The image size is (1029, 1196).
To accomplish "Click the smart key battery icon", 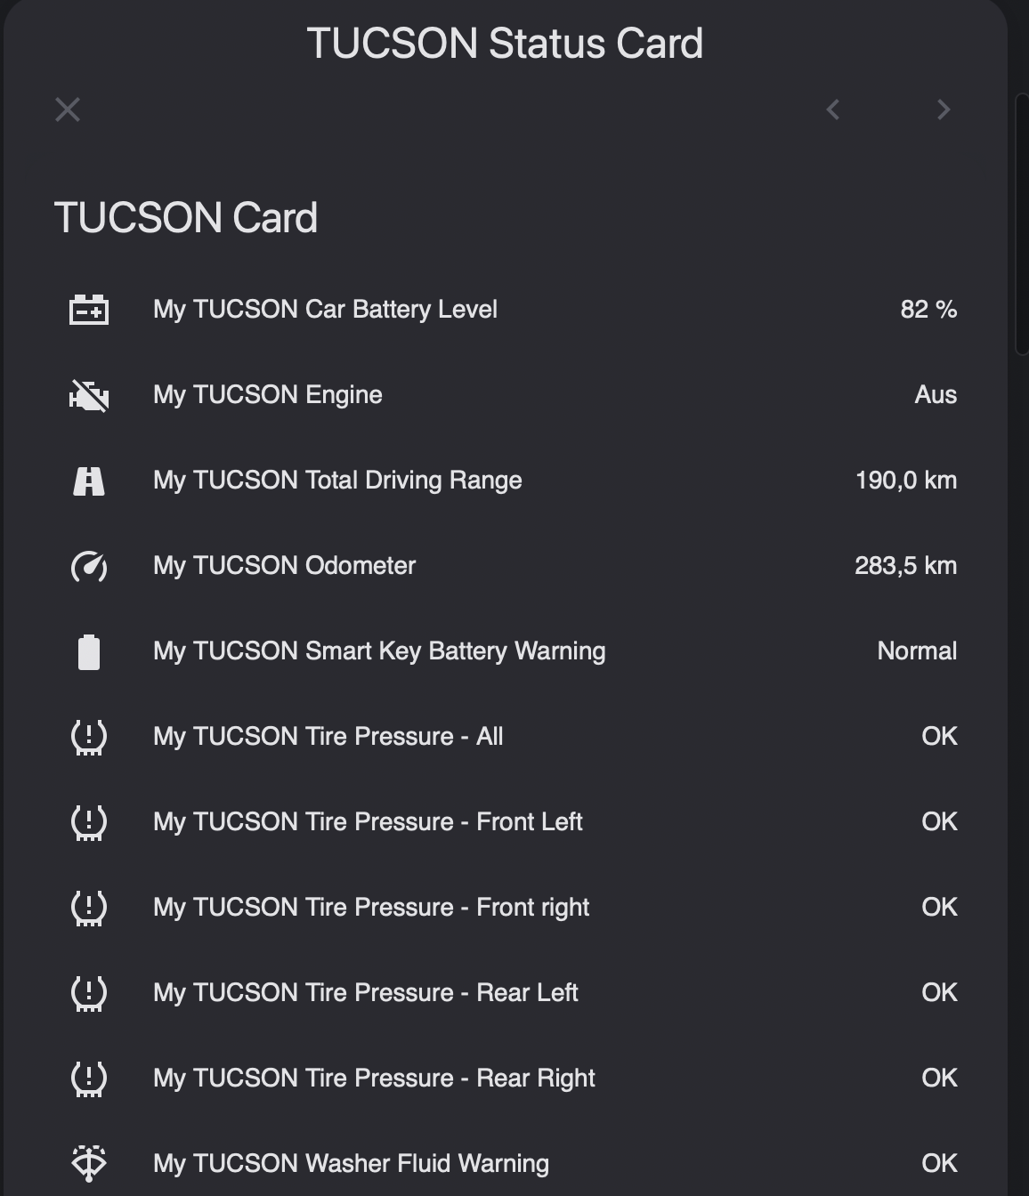I will pyautogui.click(x=89, y=651).
